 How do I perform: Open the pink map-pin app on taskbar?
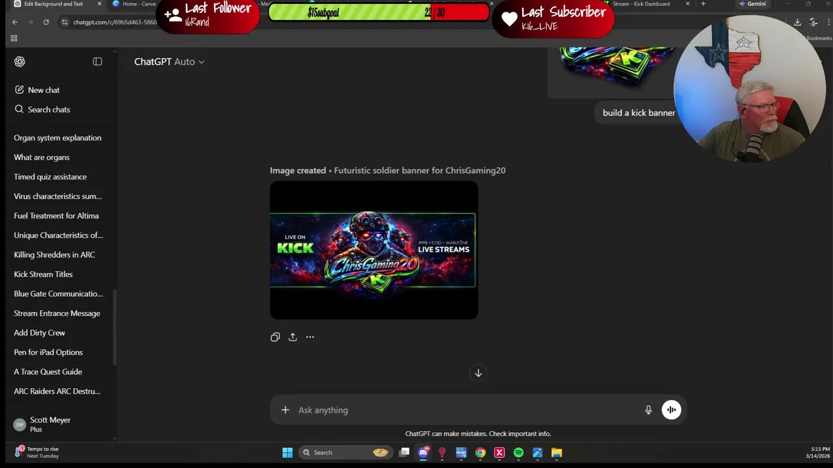442,452
